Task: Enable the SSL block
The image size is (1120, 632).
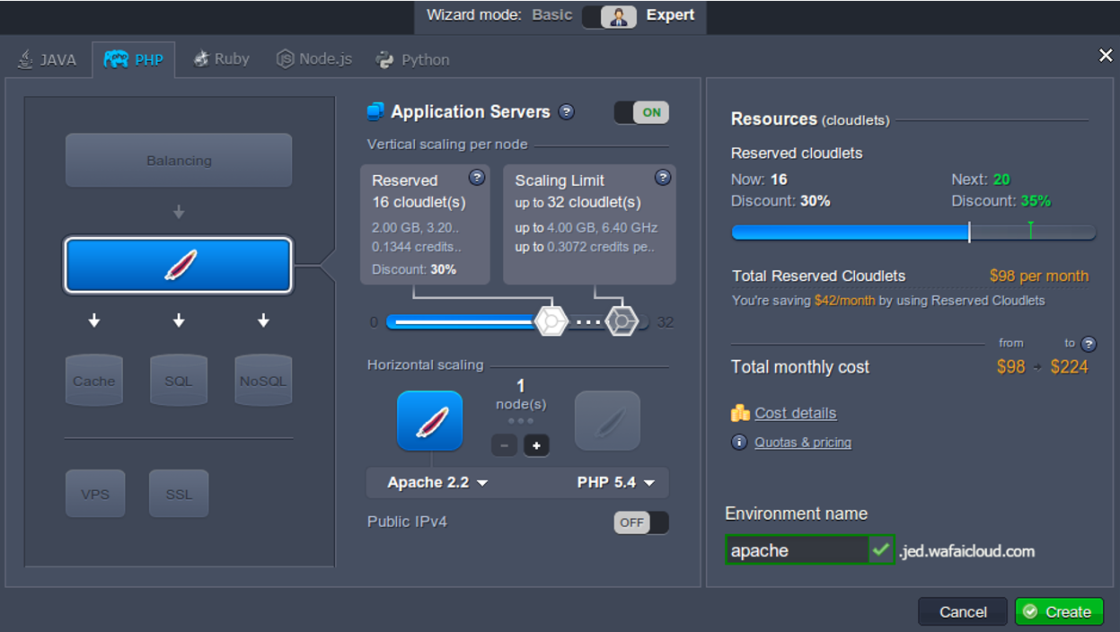Action: pos(179,494)
